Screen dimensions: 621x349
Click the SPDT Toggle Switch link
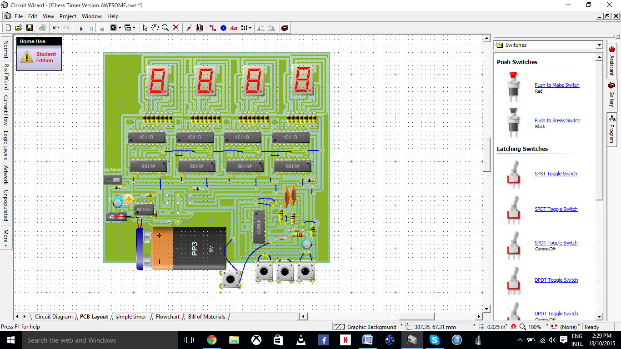coord(556,209)
